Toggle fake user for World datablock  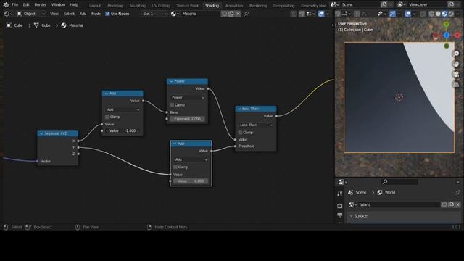coord(444,204)
